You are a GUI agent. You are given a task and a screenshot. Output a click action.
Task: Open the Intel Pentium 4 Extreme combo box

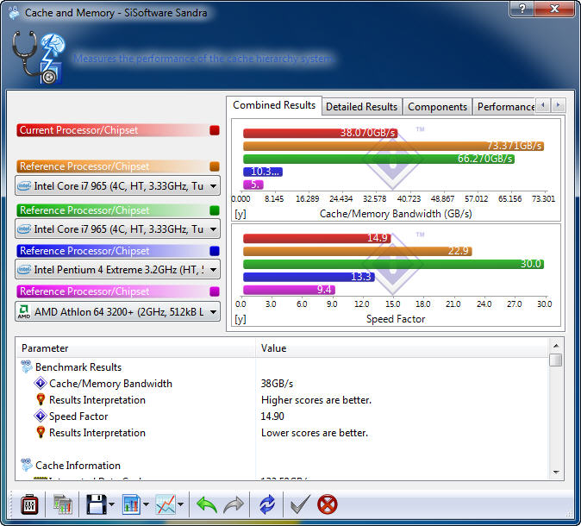coord(117,270)
